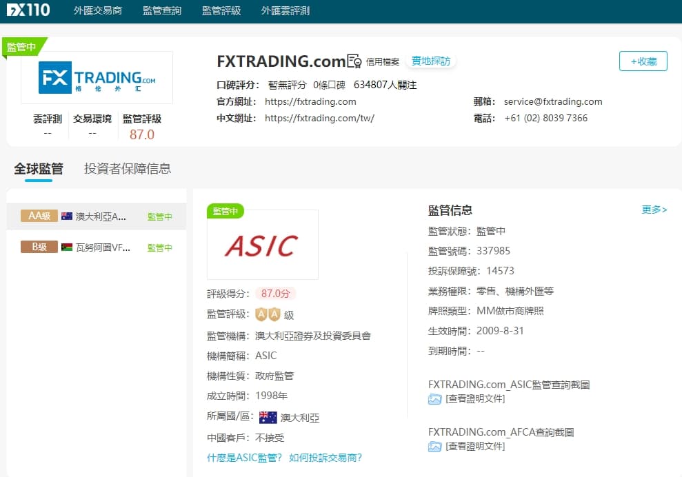Image resolution: width=682 pixels, height=477 pixels.
Task: Open the 外匯雲評測 menu item
Action: [285, 11]
